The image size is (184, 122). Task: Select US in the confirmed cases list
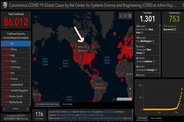click(x=16, y=44)
